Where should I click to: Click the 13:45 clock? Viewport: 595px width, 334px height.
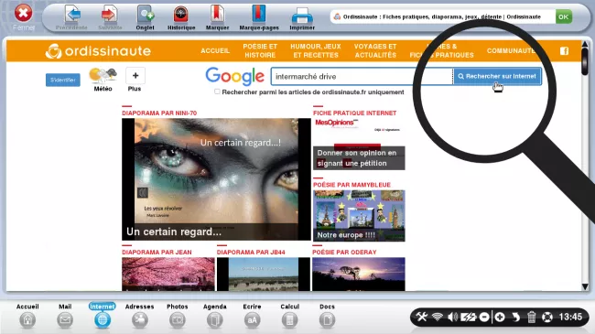pos(570,317)
